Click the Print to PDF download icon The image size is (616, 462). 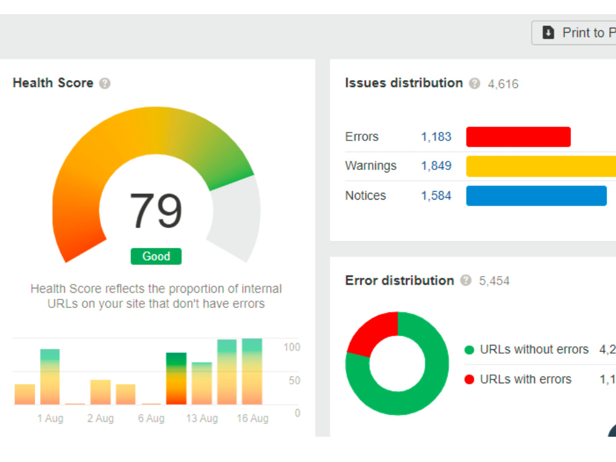click(548, 33)
